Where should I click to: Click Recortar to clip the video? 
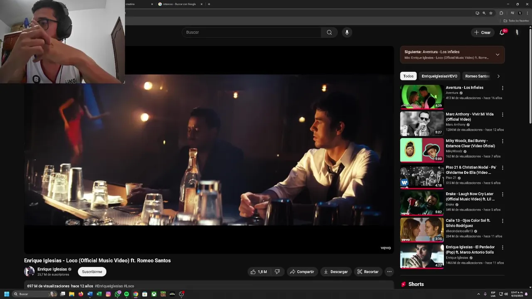click(368, 272)
